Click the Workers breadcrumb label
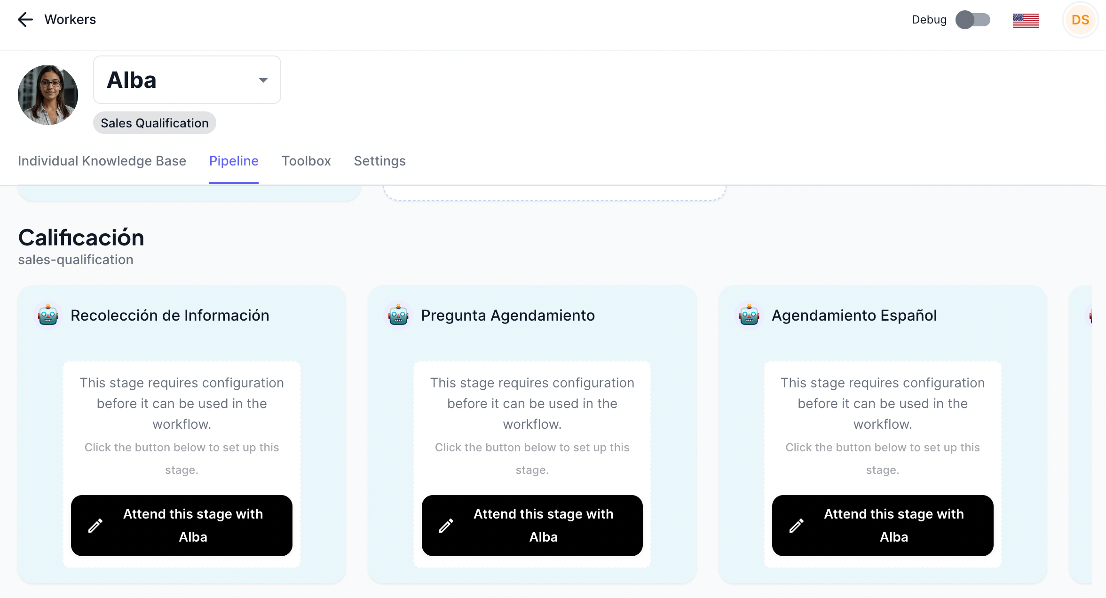 70,19
